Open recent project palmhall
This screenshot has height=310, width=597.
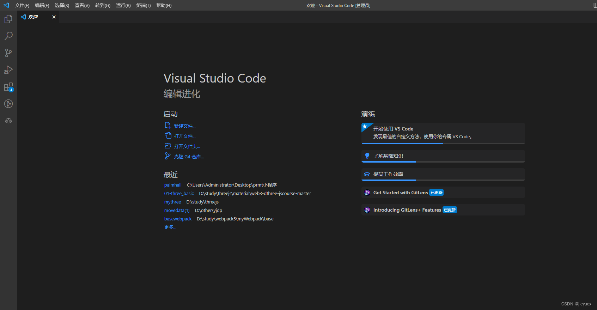click(173, 185)
